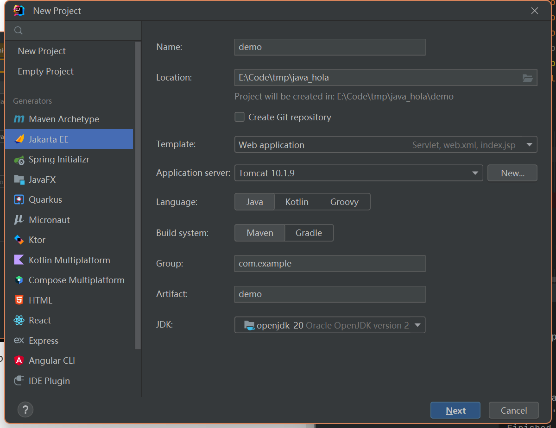556x428 pixels.
Task: Click the sidebar vertical scrollbar
Action: (138, 195)
